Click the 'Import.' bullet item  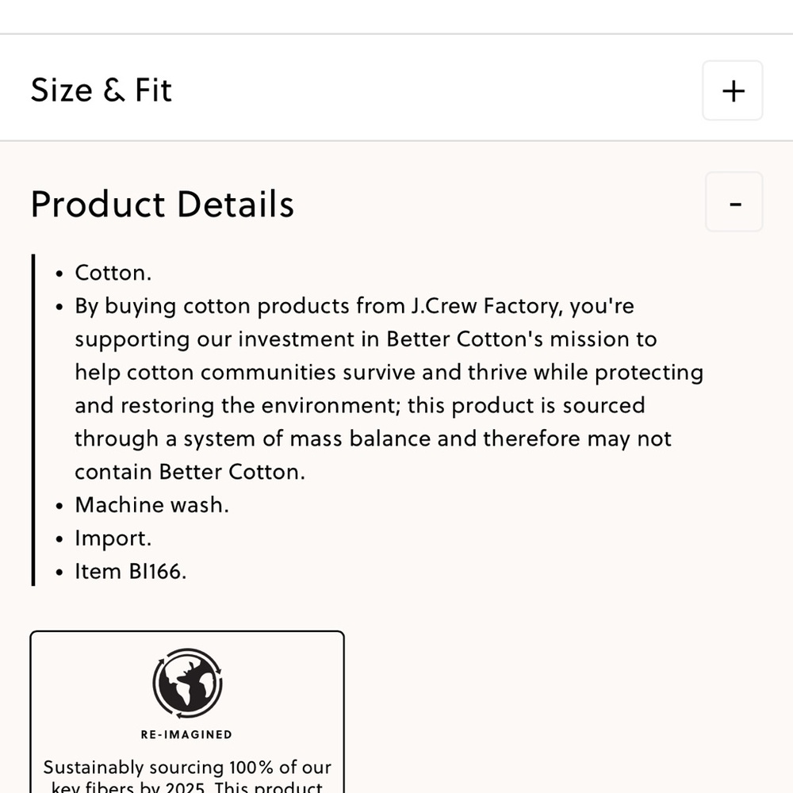113,538
